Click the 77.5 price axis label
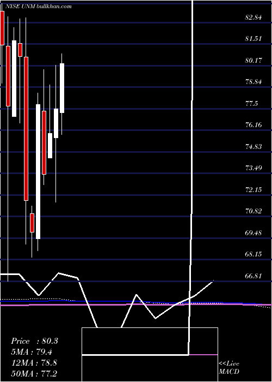 (x=252, y=104)
